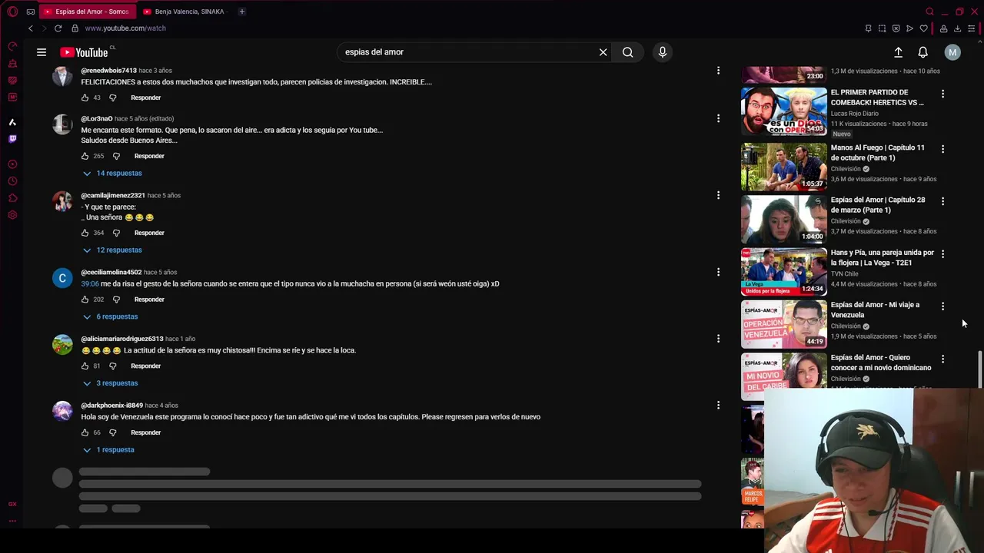The width and height of the screenshot is (984, 553).
Task: Open a new browser tab
Action: (x=241, y=12)
